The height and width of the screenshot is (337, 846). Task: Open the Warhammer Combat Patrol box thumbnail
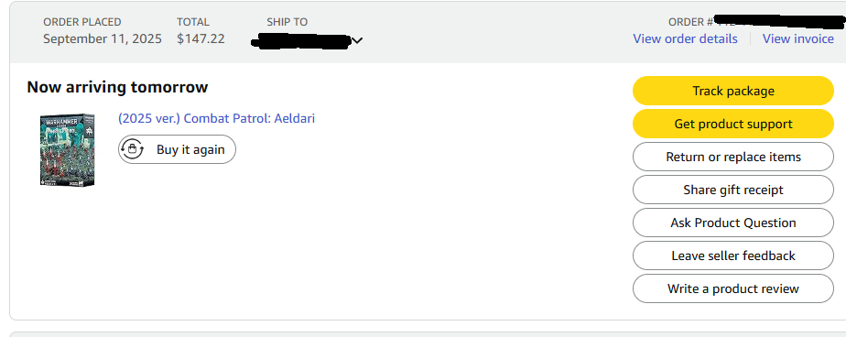pyautogui.click(x=68, y=149)
